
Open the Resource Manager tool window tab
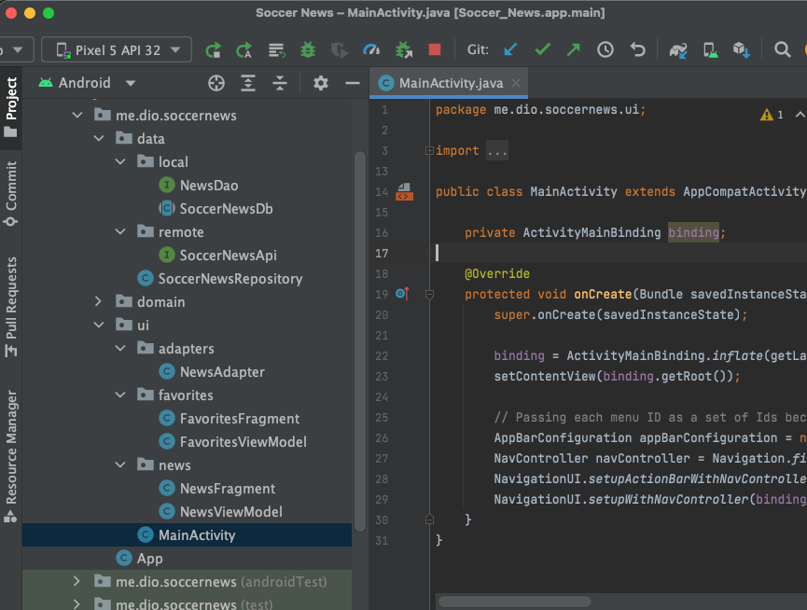tap(11, 457)
